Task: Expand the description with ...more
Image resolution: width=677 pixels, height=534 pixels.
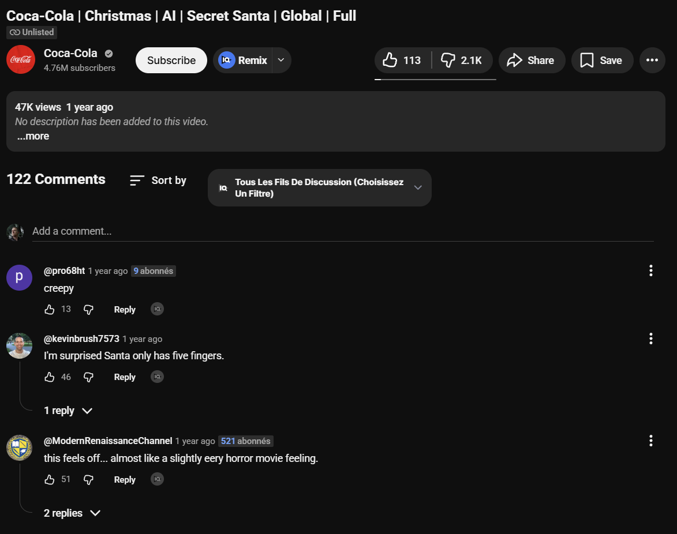Action: click(33, 136)
